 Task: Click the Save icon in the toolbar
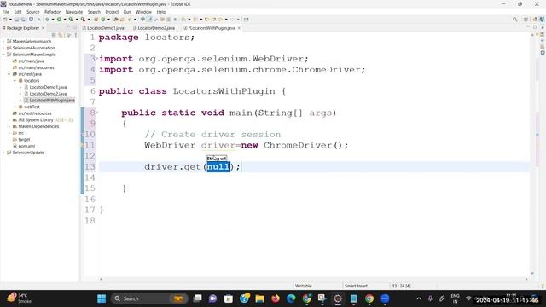pyautogui.click(x=16, y=20)
